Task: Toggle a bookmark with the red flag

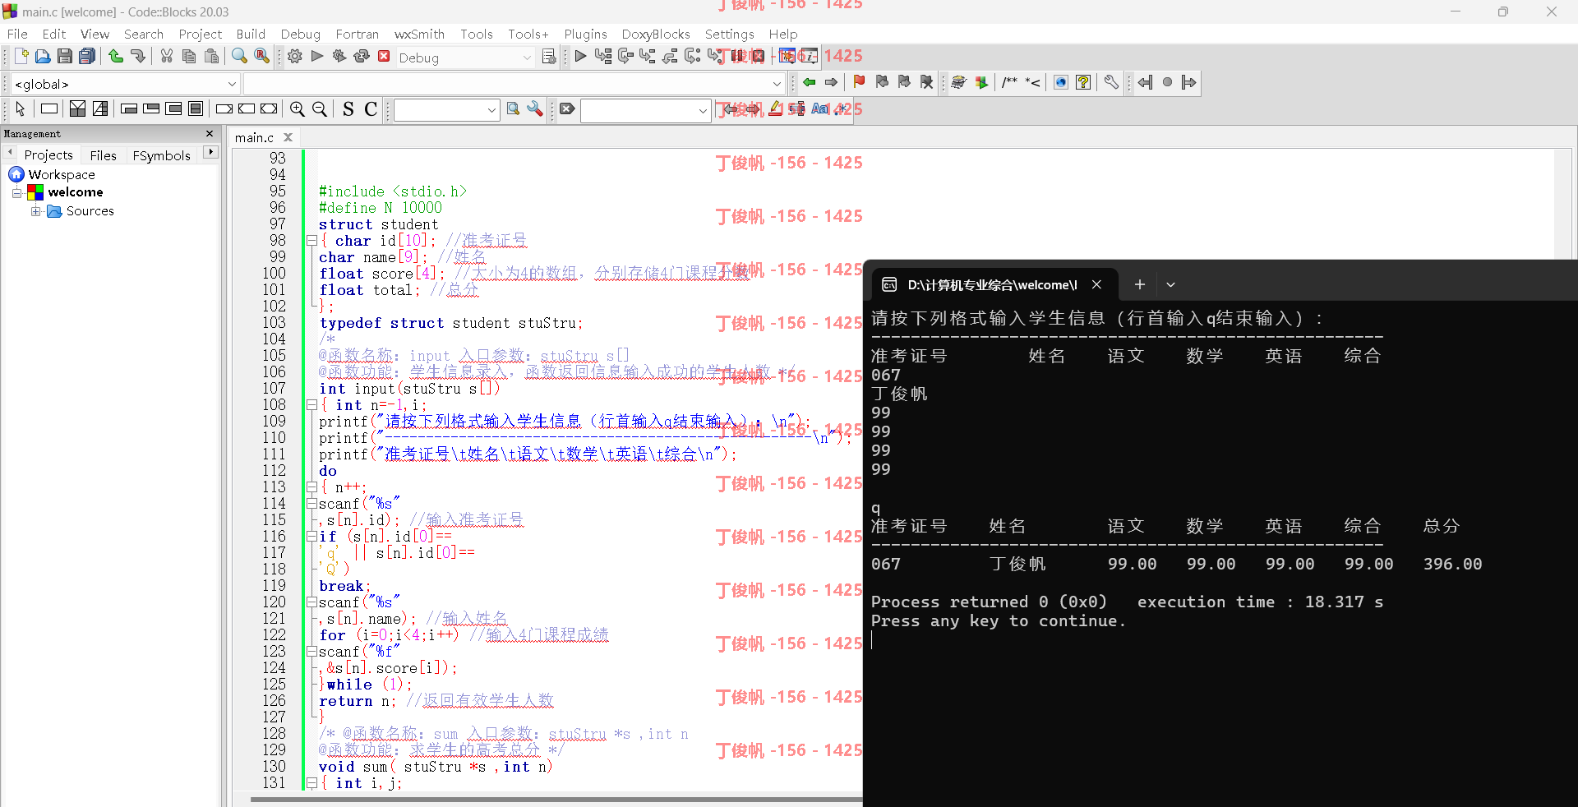Action: coord(859,82)
